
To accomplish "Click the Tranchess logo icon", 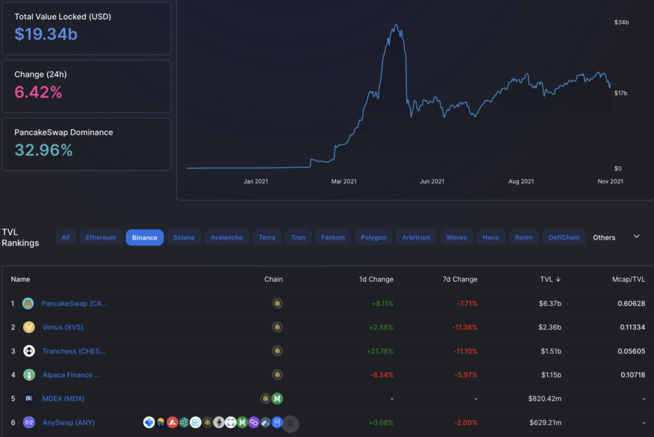I will (27, 351).
